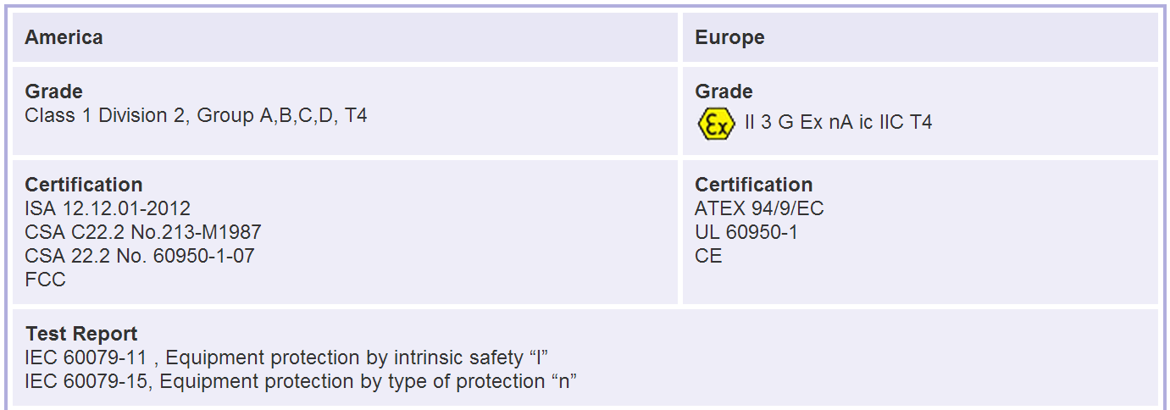Select the CSA 22.2 No. 60950-1-07 line
Image resolution: width=1170 pixels, height=410 pixels.
click(140, 256)
